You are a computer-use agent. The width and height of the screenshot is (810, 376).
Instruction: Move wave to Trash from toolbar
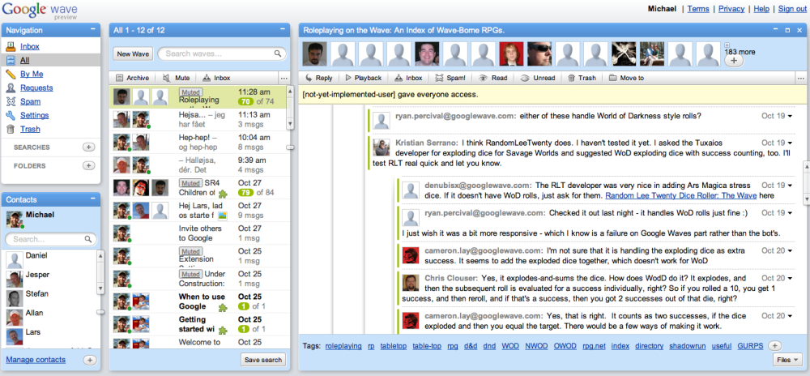point(582,78)
